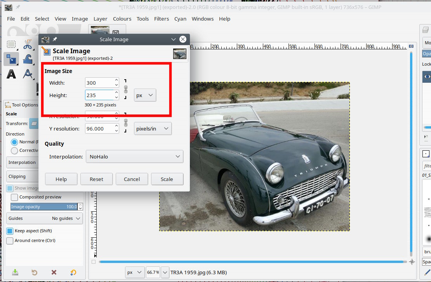Click the red delete tool preset icon
The image size is (431, 282).
click(x=54, y=272)
